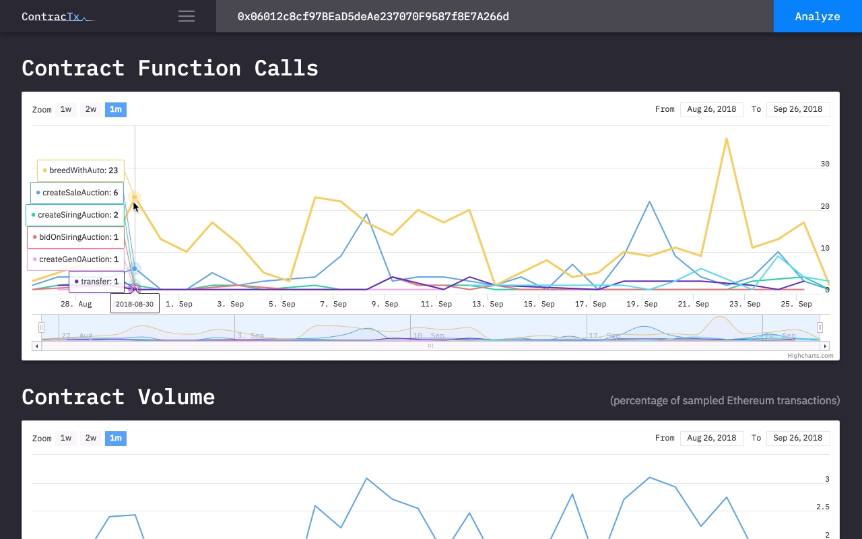Click the left scroll arrow below the navigator
Viewport: 862px width, 539px height.
36,346
